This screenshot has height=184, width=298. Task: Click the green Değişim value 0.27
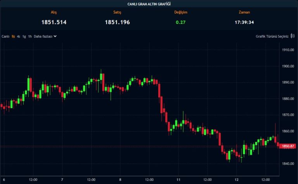click(x=180, y=22)
